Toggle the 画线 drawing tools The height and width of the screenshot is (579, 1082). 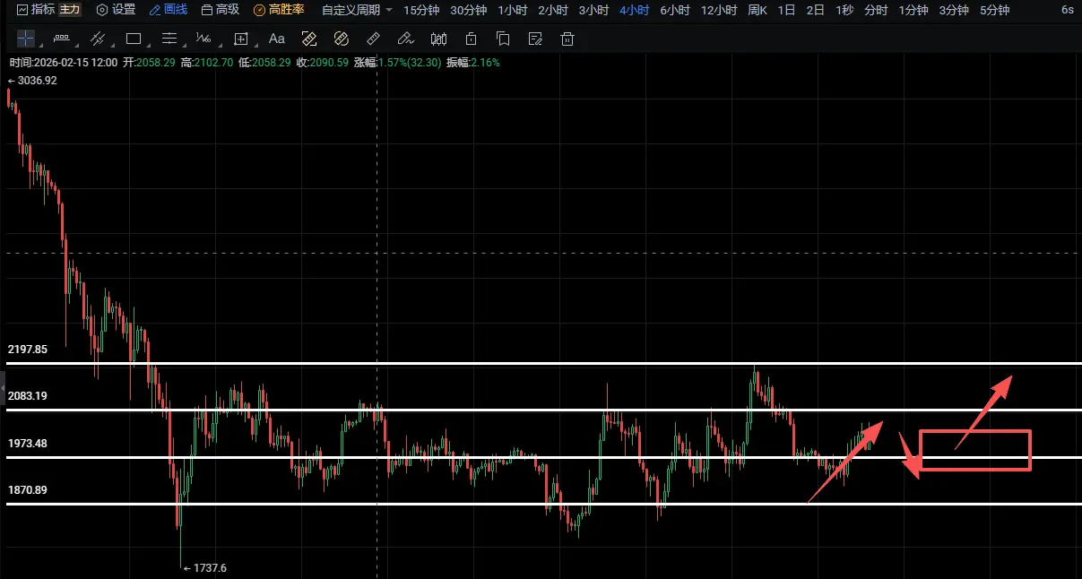pyautogui.click(x=169, y=10)
